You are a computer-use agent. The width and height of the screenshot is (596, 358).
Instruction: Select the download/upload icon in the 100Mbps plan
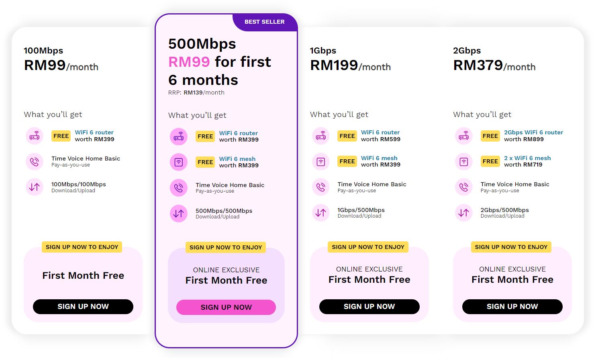click(35, 187)
